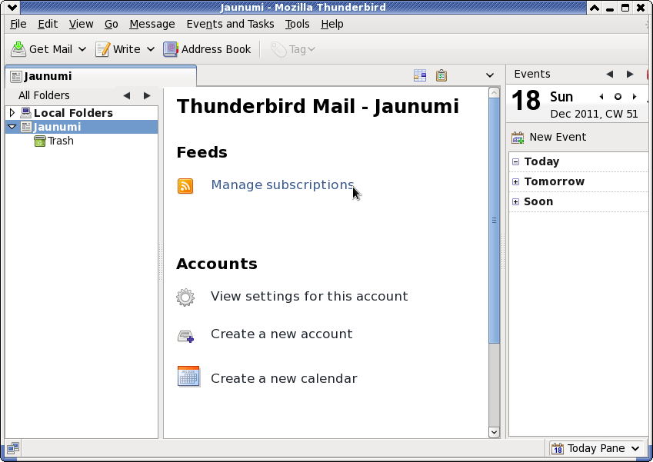Click the Get Mail button
The width and height of the screenshot is (653, 462).
point(42,49)
